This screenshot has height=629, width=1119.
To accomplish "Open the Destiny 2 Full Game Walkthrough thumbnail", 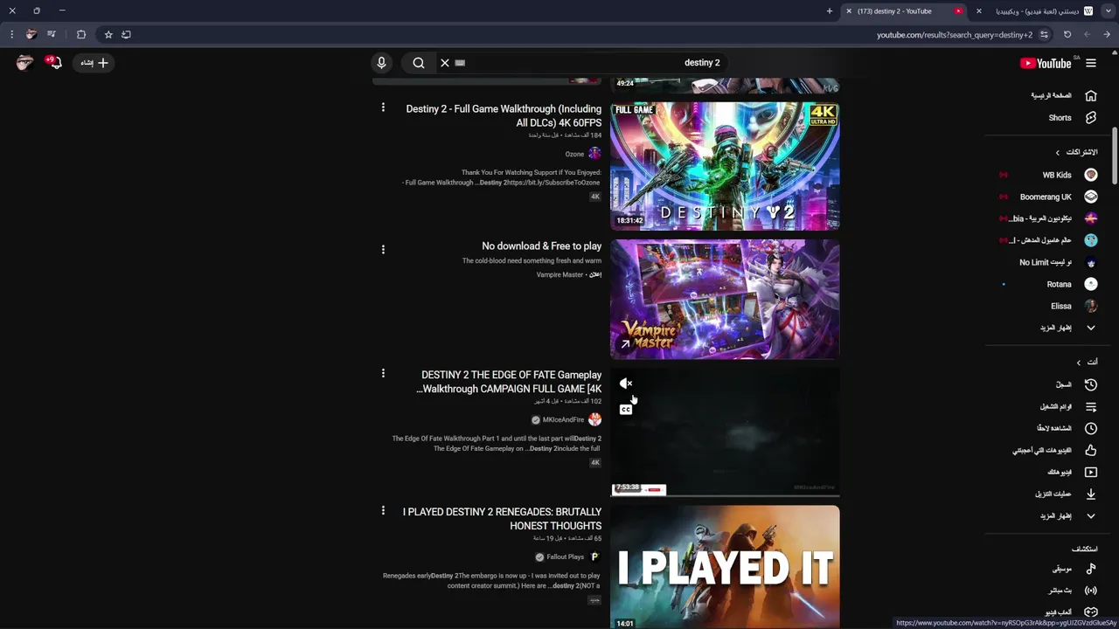I will click(x=725, y=166).
